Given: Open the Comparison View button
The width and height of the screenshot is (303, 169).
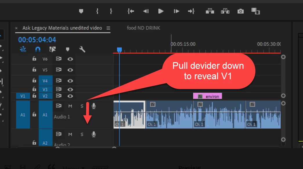Looking at the screenshot, I should coord(255,11).
